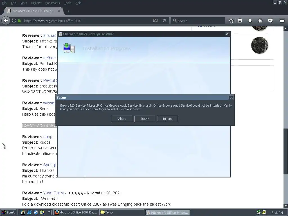
Task: Open the downloads arrow icon
Action: pyautogui.click(x=250, y=21)
